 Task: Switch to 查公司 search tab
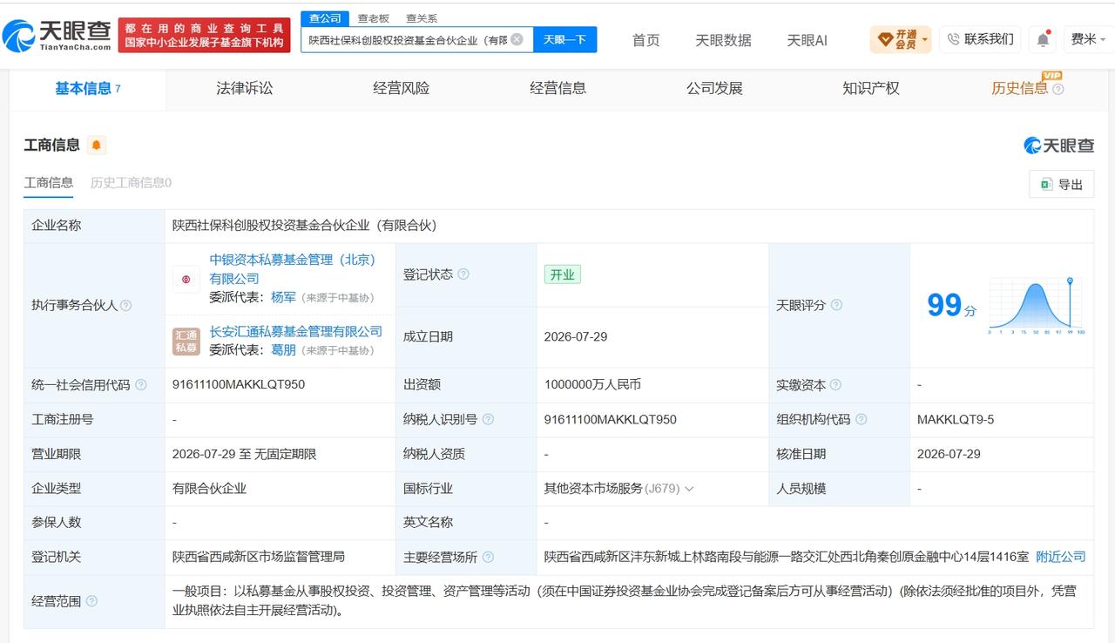point(325,18)
